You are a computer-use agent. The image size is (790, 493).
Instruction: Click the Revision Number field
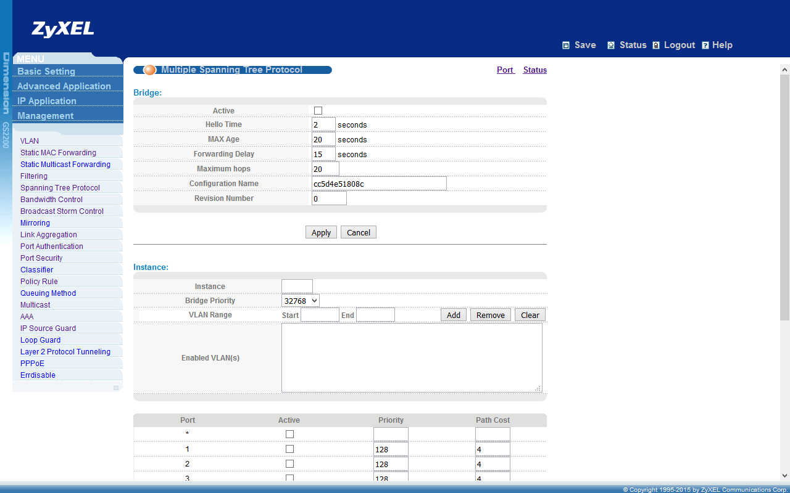tap(329, 198)
